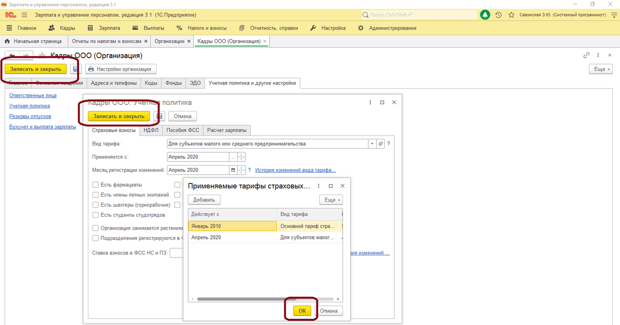This screenshot has height=325, width=620.
Task: Click the get-link chain icon in organization form
Action: coord(586,55)
